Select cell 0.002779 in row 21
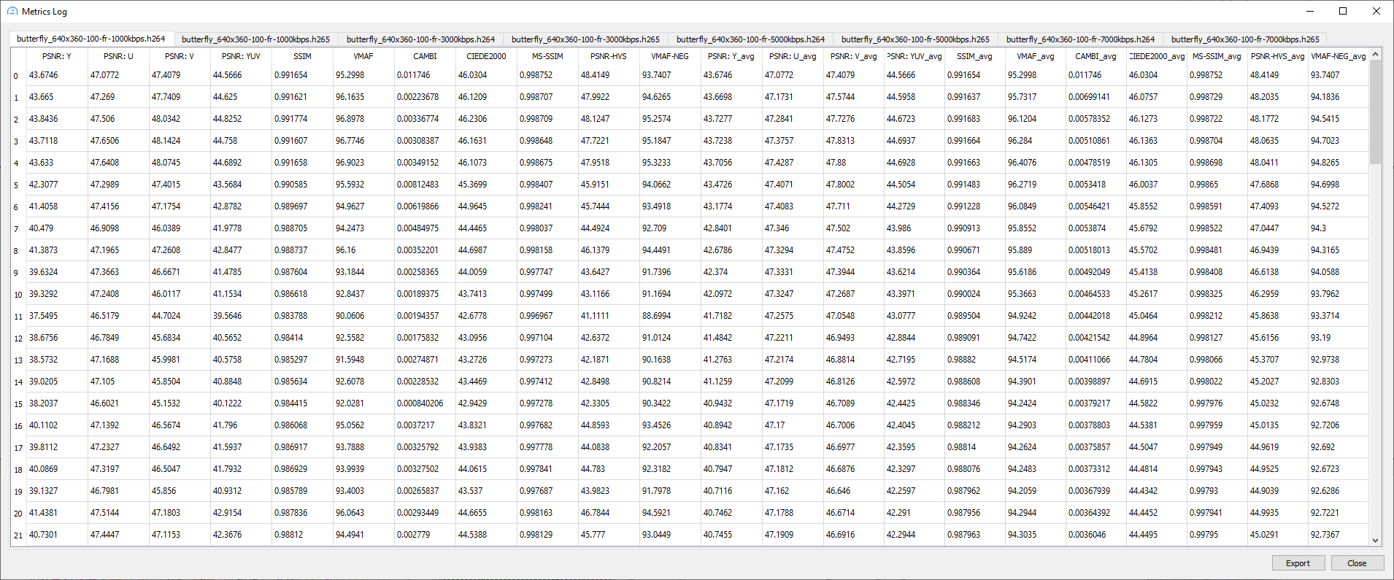 pos(425,535)
